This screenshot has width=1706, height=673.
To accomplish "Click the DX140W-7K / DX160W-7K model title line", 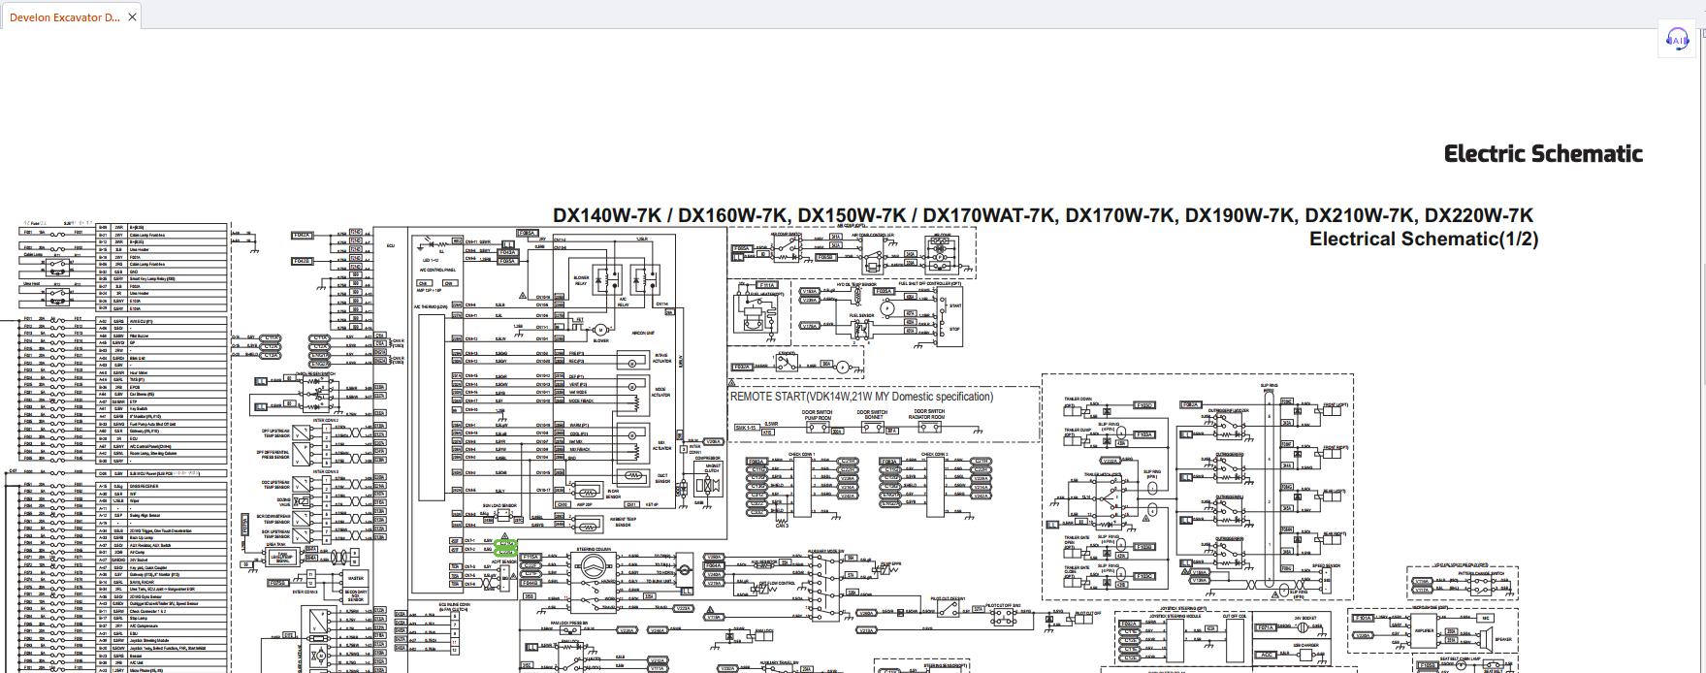I will pos(1043,215).
